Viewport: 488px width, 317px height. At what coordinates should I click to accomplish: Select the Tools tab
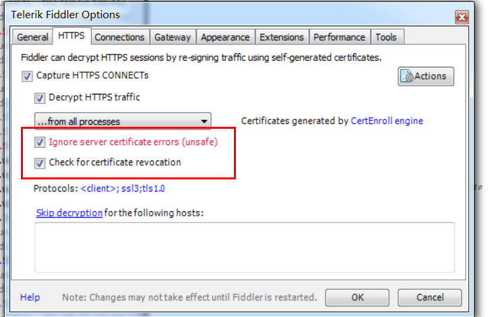point(386,37)
